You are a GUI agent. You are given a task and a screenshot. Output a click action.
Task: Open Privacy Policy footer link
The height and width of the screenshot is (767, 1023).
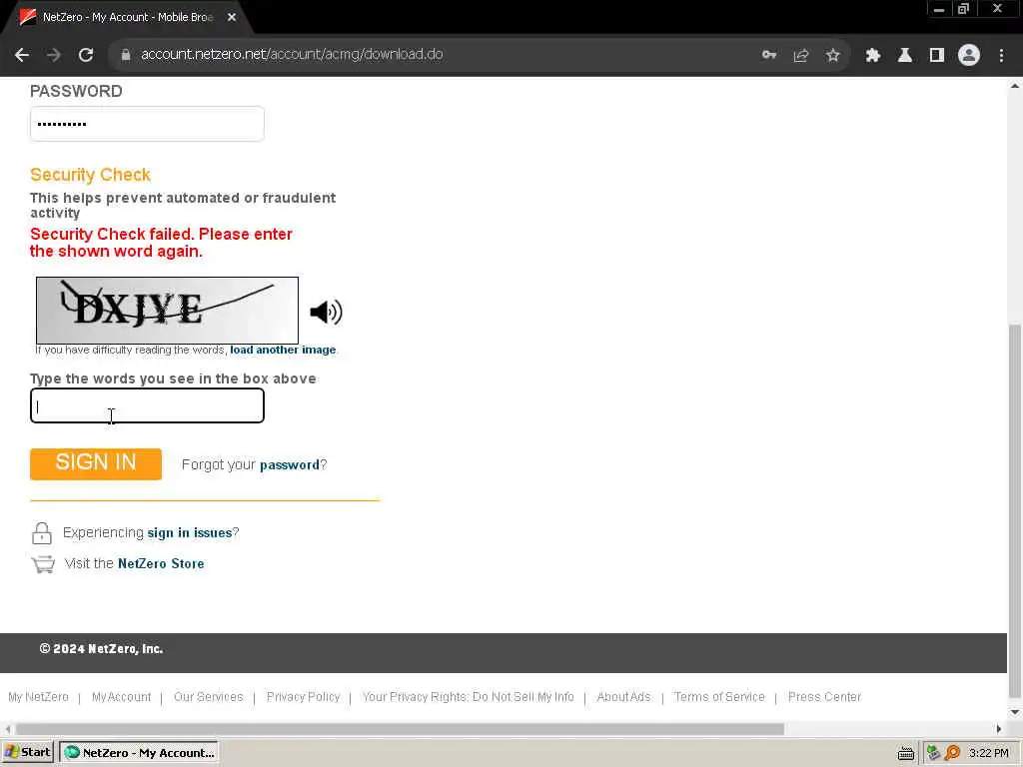304,696
